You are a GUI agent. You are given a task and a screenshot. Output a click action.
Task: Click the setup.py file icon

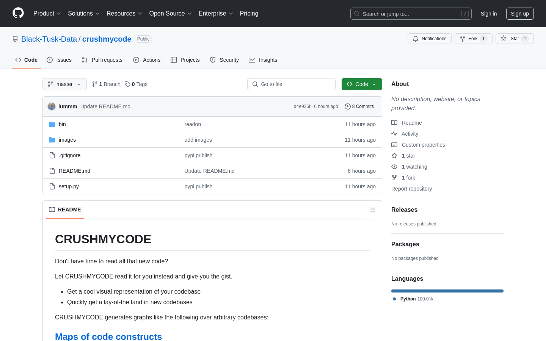pyautogui.click(x=52, y=186)
